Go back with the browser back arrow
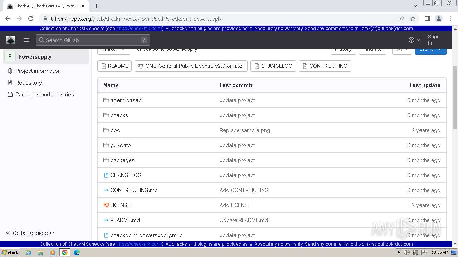The width and height of the screenshot is (458, 257). pos(8,19)
